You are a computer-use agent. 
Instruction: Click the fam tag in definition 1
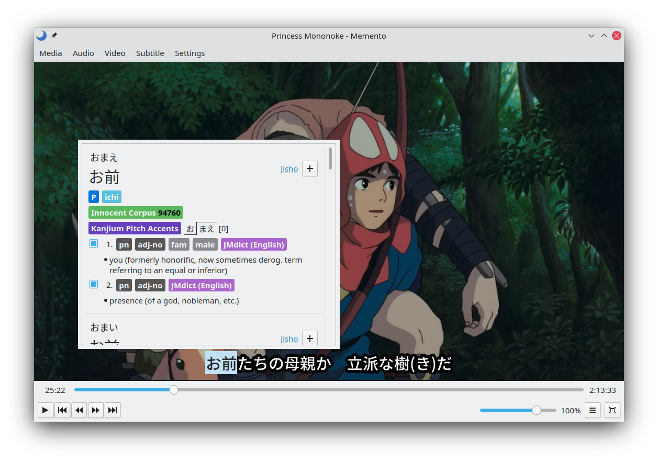pos(179,245)
